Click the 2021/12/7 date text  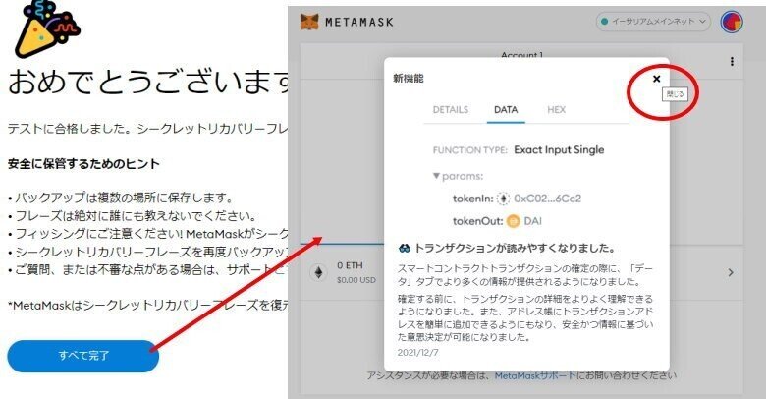click(x=417, y=352)
